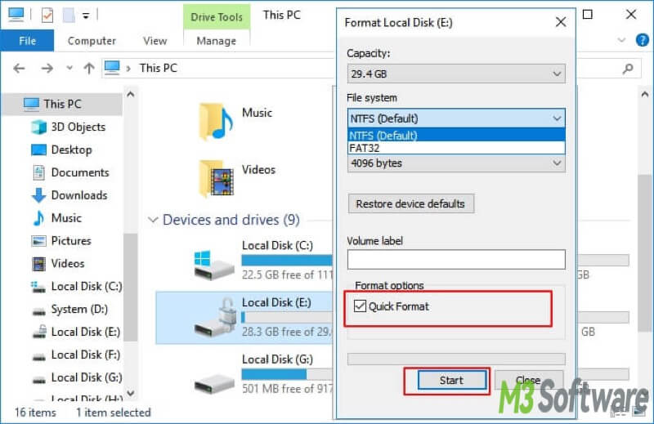Screen dimensions: 654x424
Task: Click the Start button in Format dialog
Action: (x=452, y=380)
